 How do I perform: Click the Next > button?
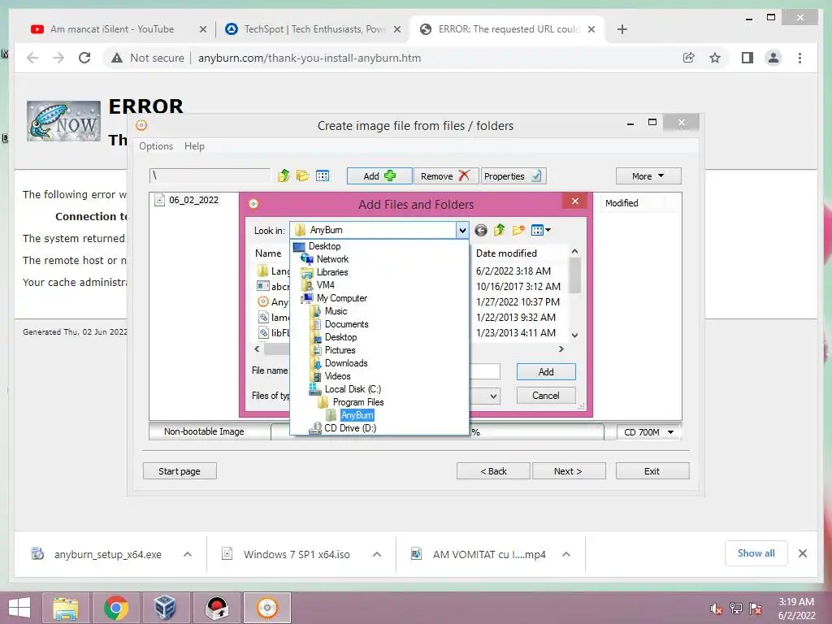(568, 471)
